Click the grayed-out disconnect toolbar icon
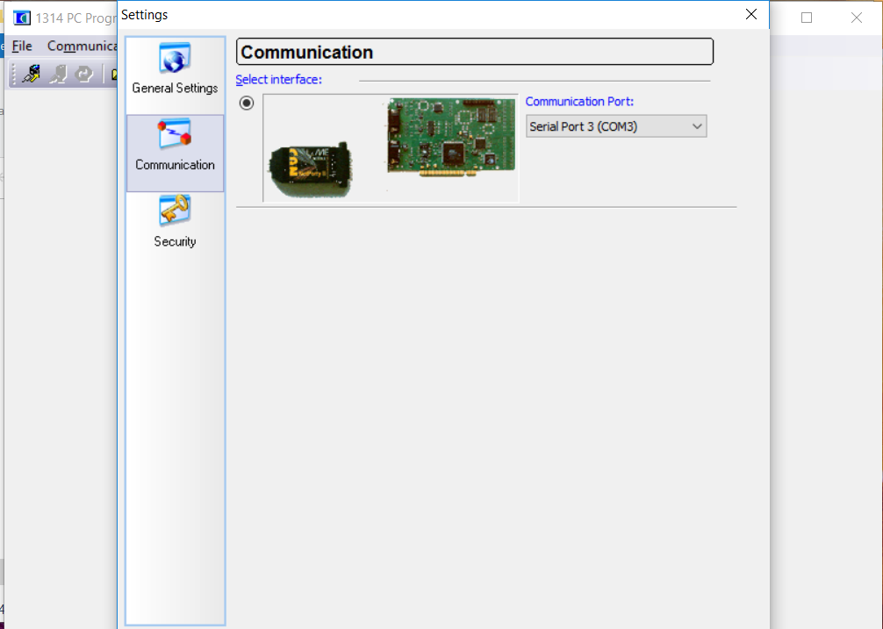 [x=59, y=75]
